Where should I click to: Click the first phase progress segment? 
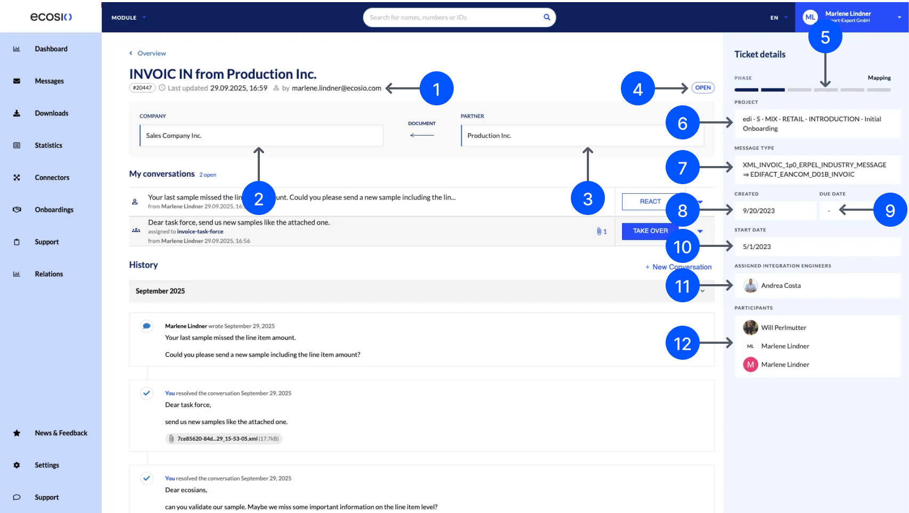tap(746, 90)
